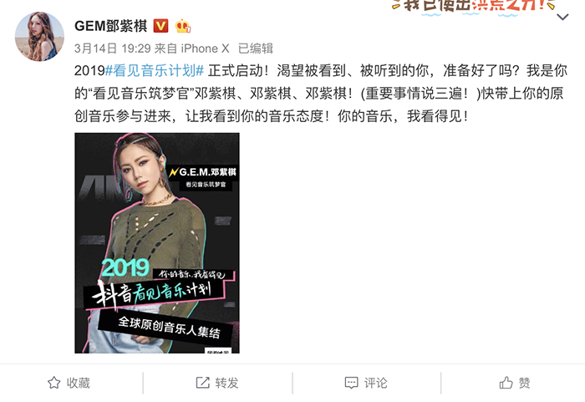Open the GEM鄧紫棋 profile avatar

(39, 37)
